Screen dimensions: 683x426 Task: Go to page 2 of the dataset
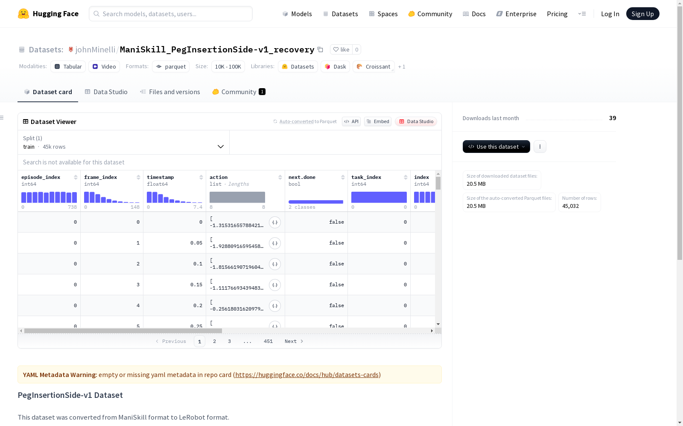tap(214, 341)
